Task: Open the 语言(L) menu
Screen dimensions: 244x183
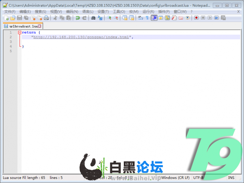Action: point(88,12)
